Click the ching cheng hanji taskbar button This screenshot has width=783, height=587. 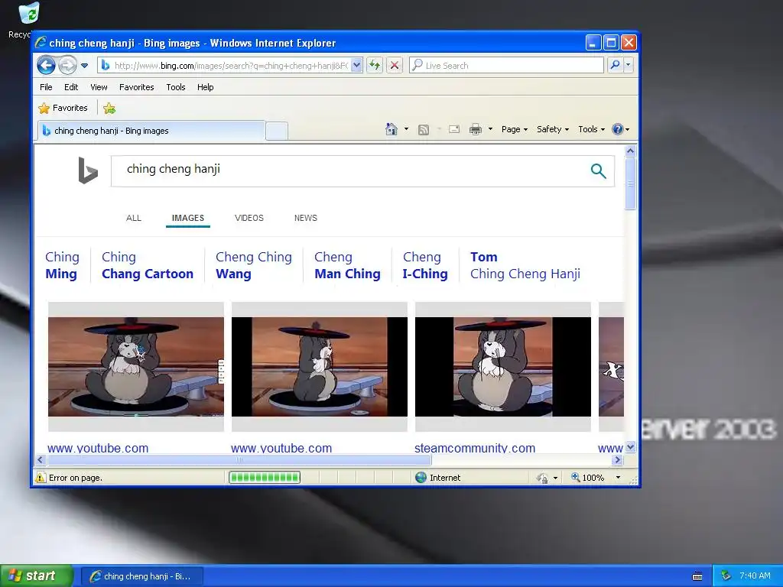(x=141, y=576)
